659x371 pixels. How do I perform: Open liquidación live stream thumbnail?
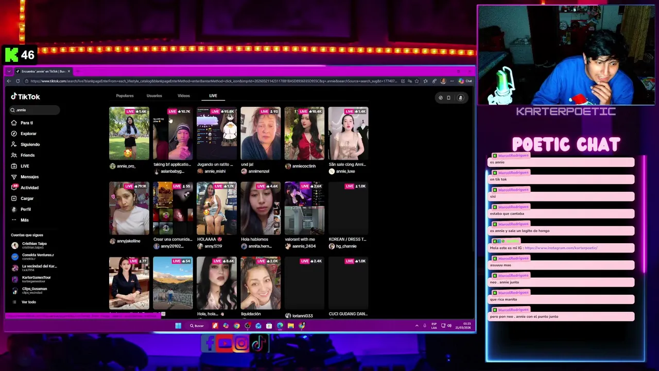tap(260, 283)
